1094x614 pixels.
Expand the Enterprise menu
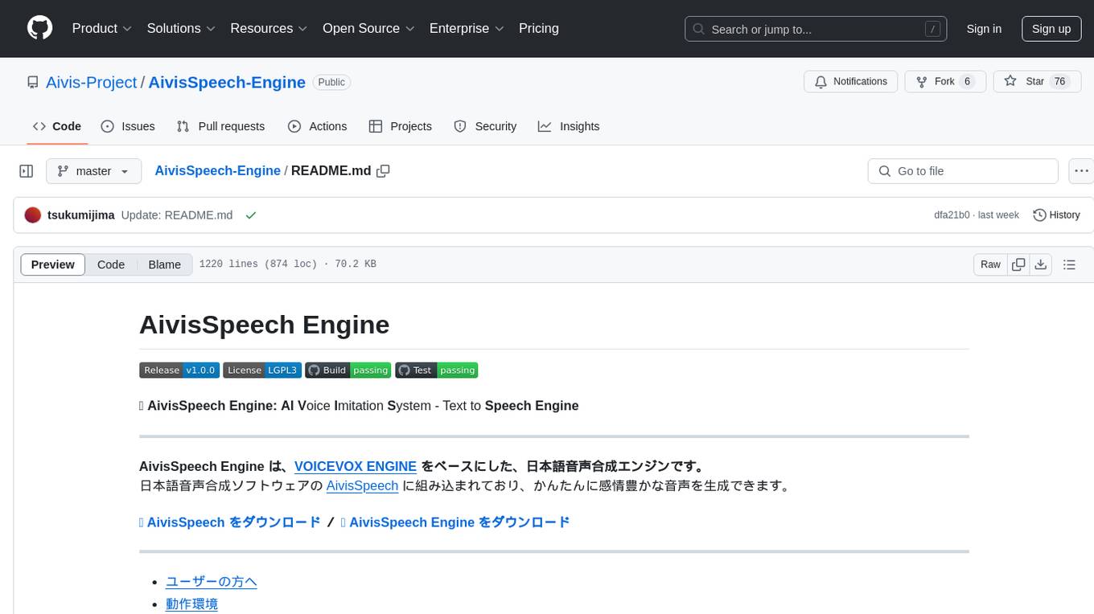(467, 28)
